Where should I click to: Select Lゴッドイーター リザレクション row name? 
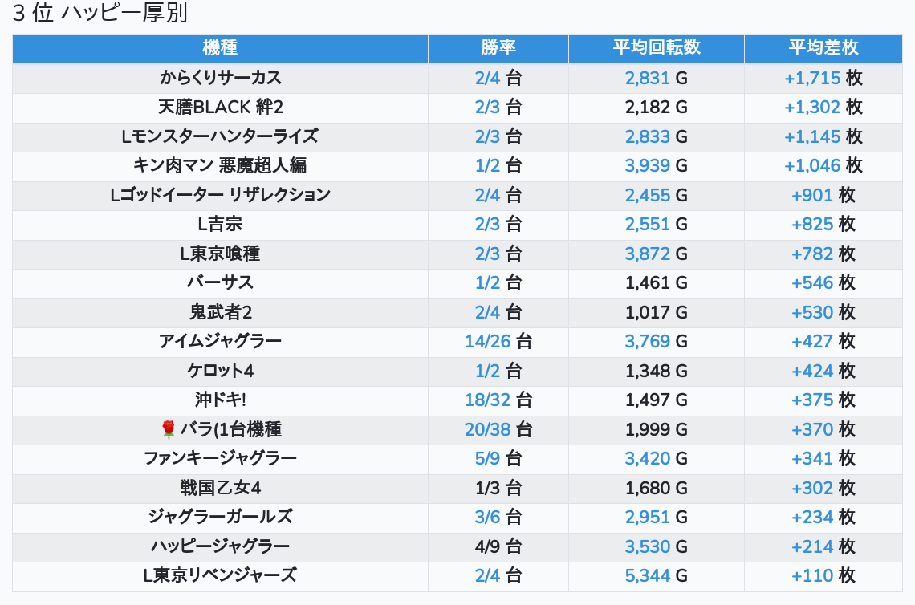(x=220, y=195)
